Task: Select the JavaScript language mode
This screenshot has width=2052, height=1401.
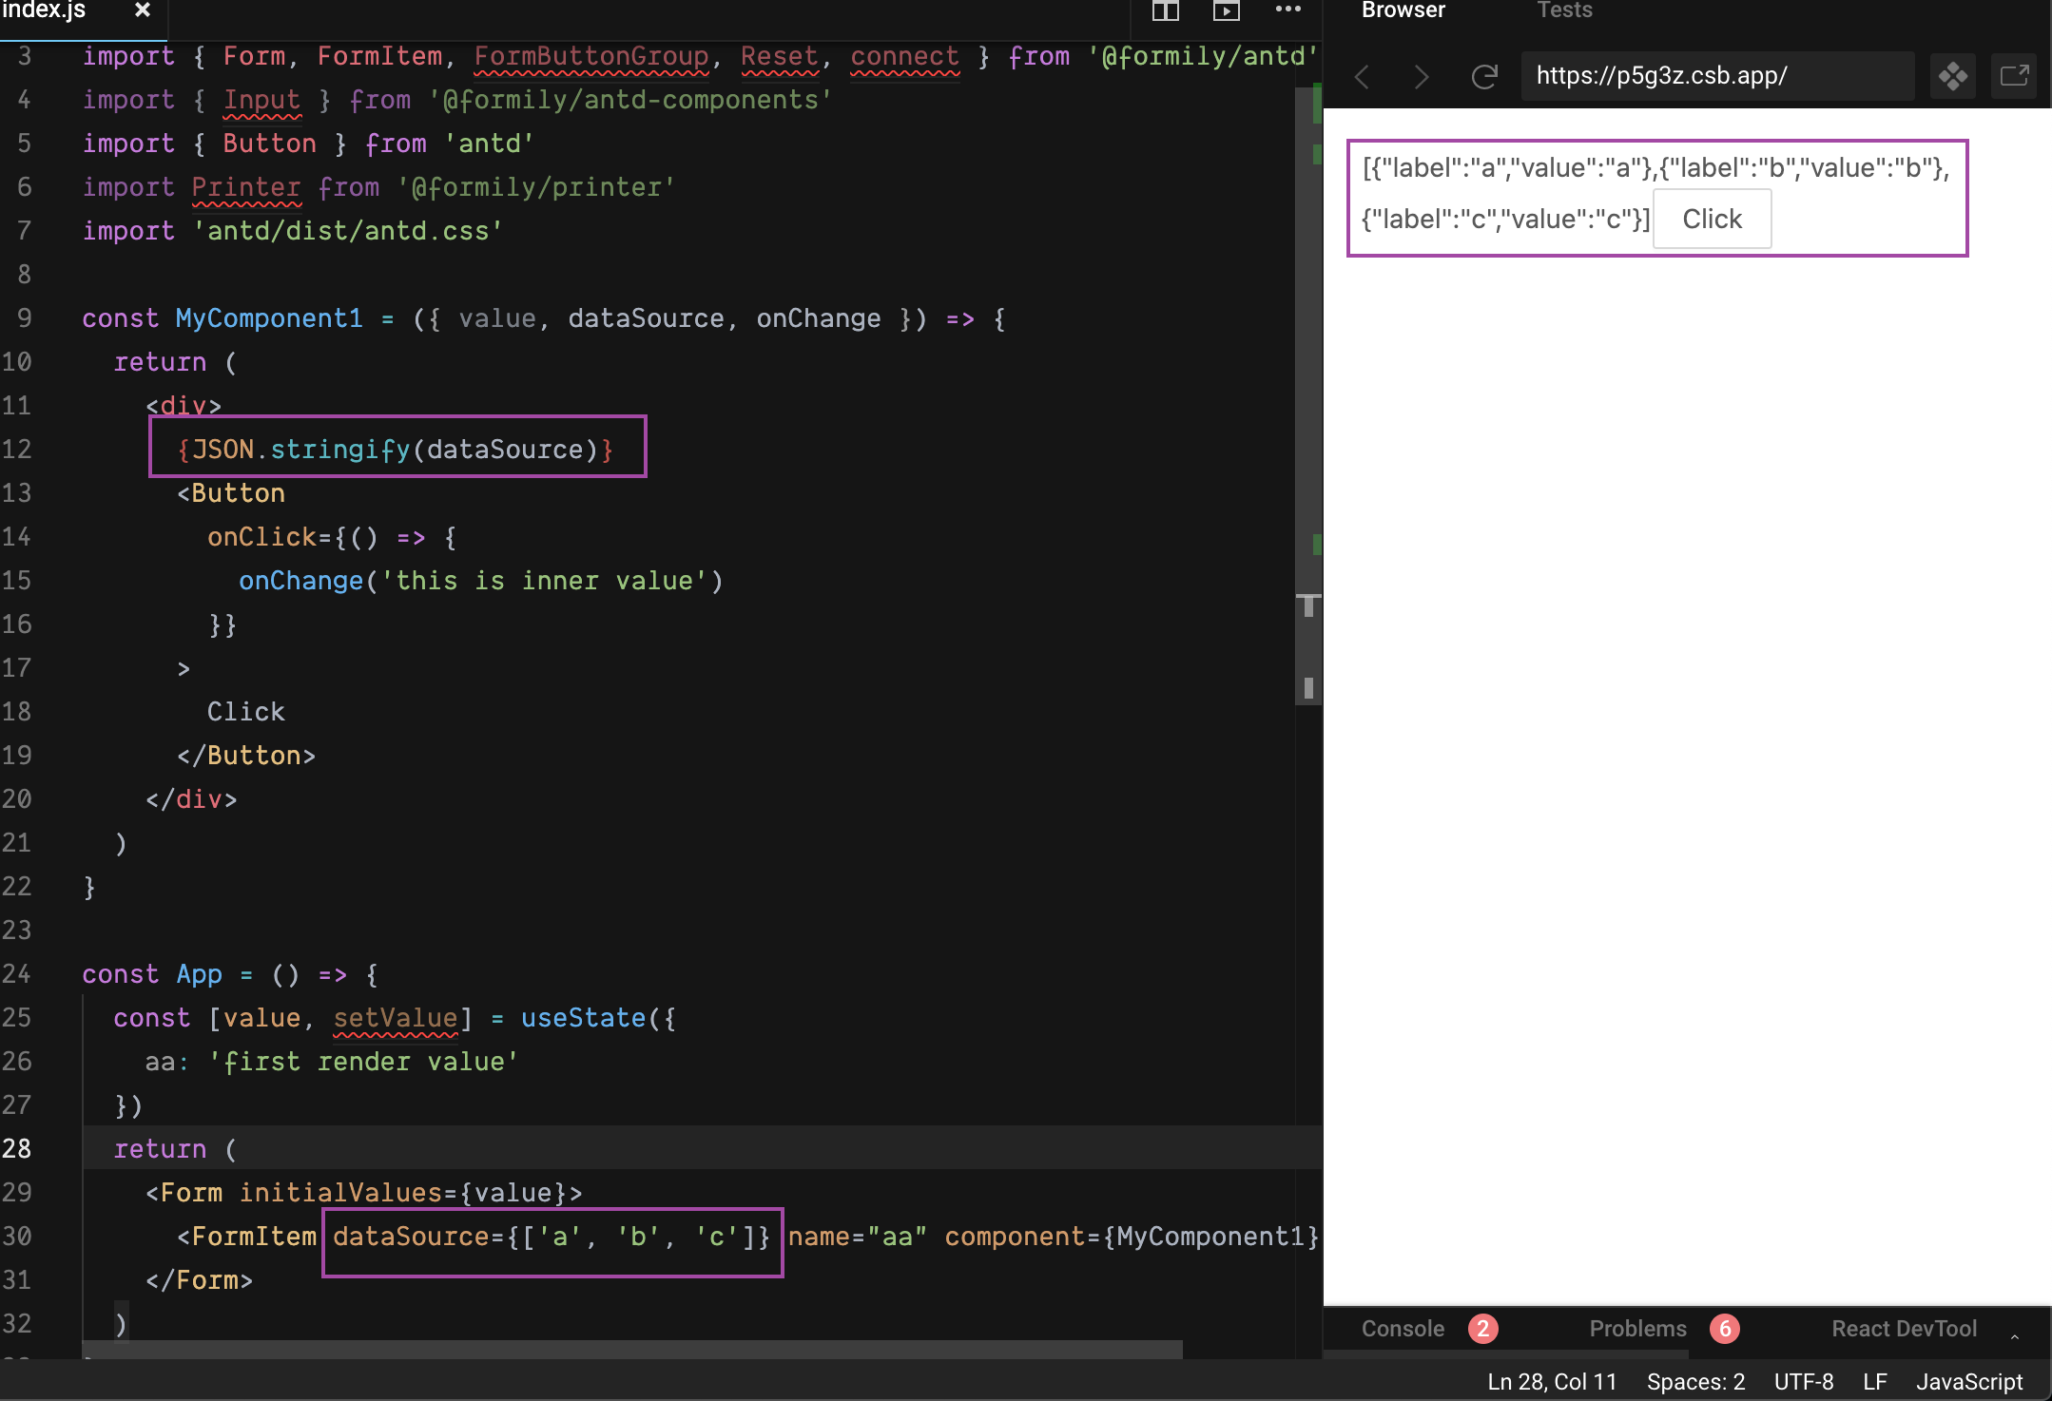Action: [1968, 1381]
